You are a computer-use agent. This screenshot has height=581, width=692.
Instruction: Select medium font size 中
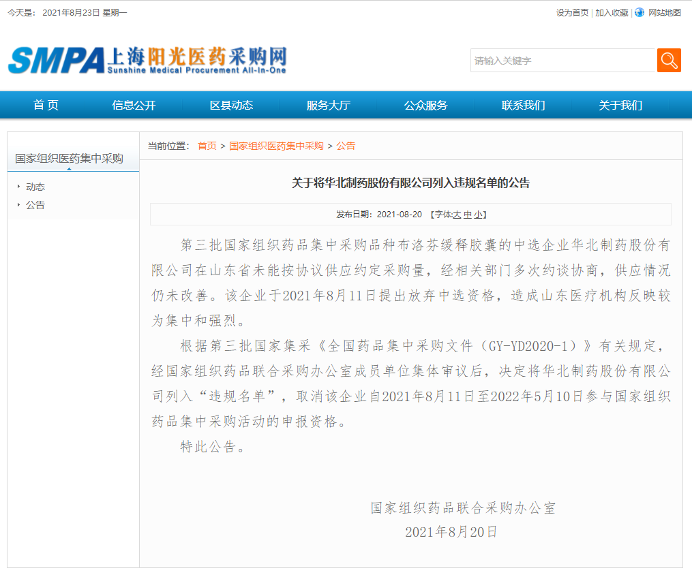coord(468,215)
